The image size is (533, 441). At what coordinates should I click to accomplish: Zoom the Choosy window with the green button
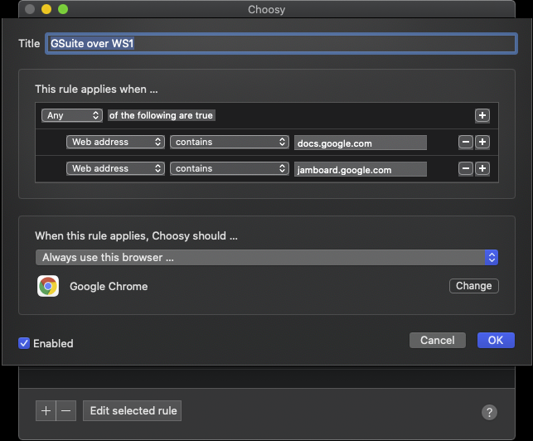(x=63, y=9)
